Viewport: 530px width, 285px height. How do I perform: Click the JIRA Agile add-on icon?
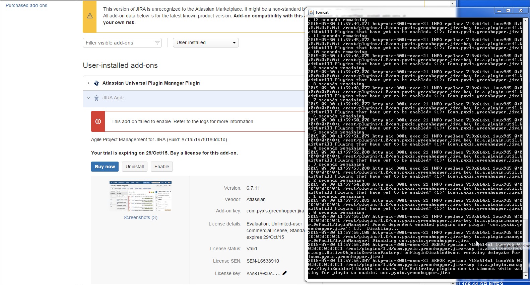coord(96,98)
